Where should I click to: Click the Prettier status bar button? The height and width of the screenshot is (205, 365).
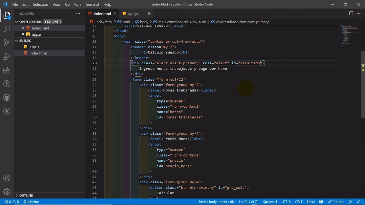pyautogui.click(x=336, y=202)
